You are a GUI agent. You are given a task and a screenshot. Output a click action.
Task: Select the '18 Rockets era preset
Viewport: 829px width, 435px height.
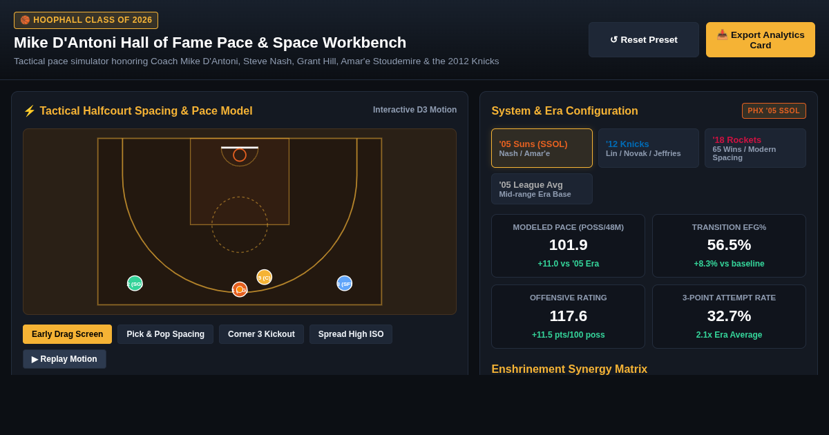[x=755, y=148]
